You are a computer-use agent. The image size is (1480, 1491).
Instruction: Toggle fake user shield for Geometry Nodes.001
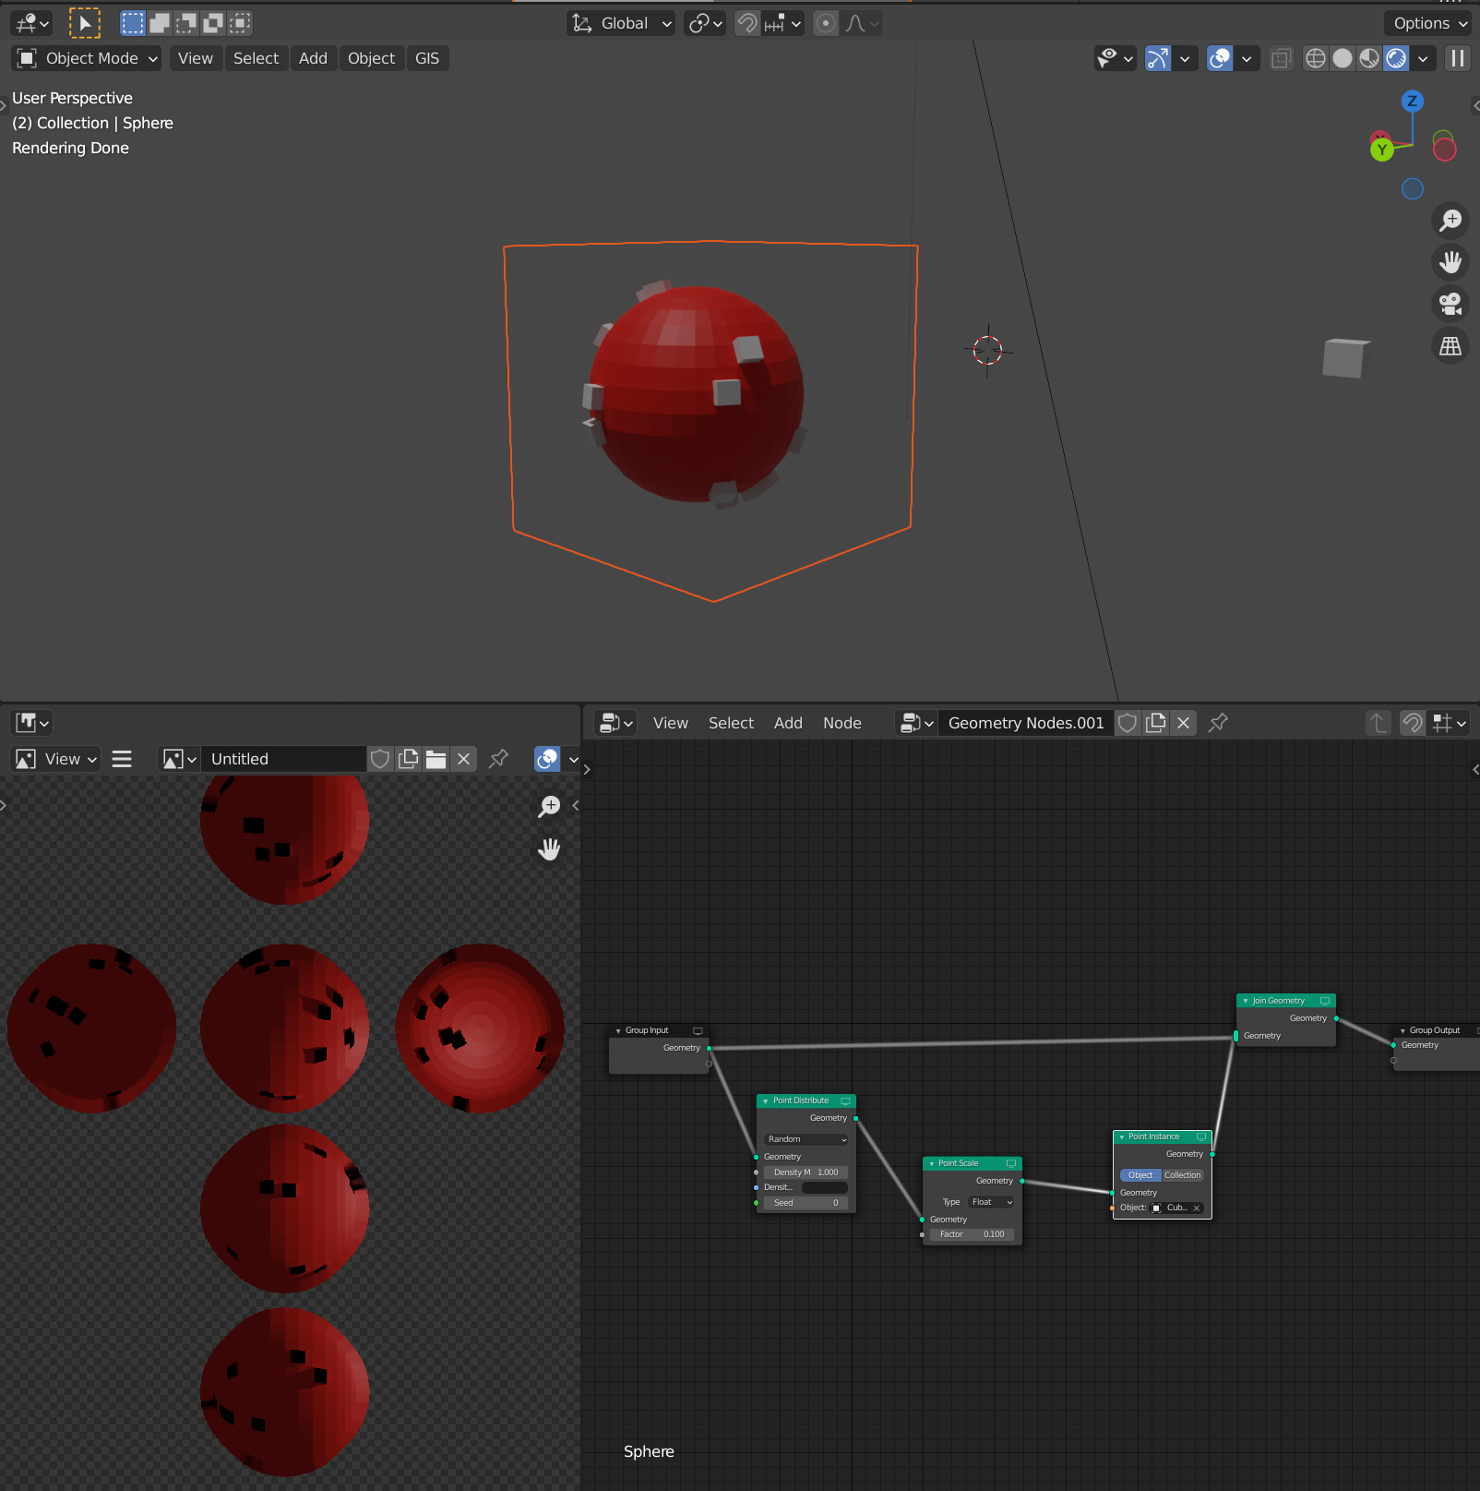pos(1128,723)
